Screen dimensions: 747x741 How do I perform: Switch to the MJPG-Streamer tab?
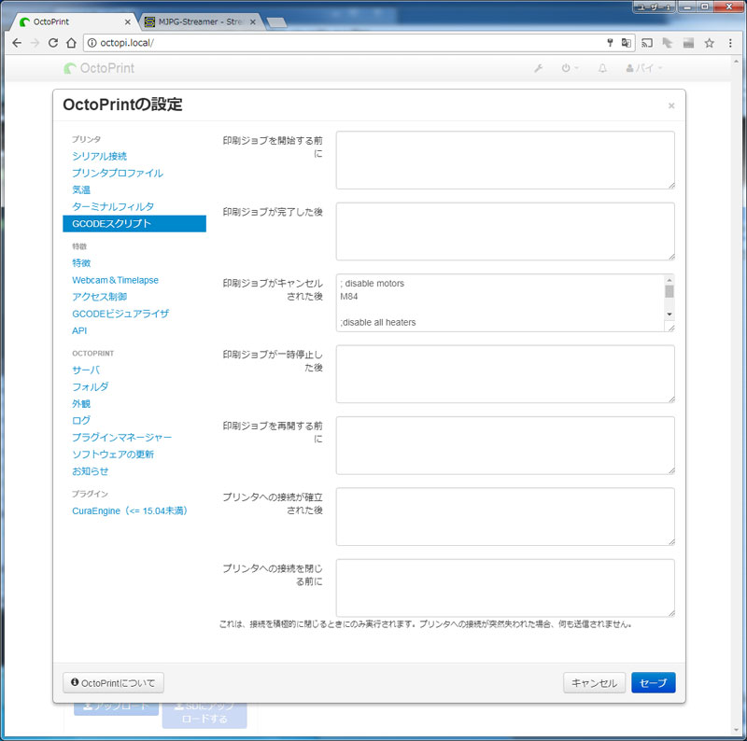200,21
